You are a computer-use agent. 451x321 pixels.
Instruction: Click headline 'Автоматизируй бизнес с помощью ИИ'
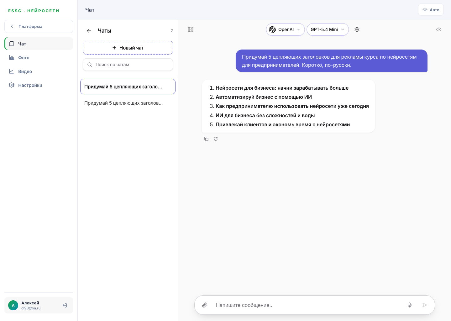click(264, 97)
